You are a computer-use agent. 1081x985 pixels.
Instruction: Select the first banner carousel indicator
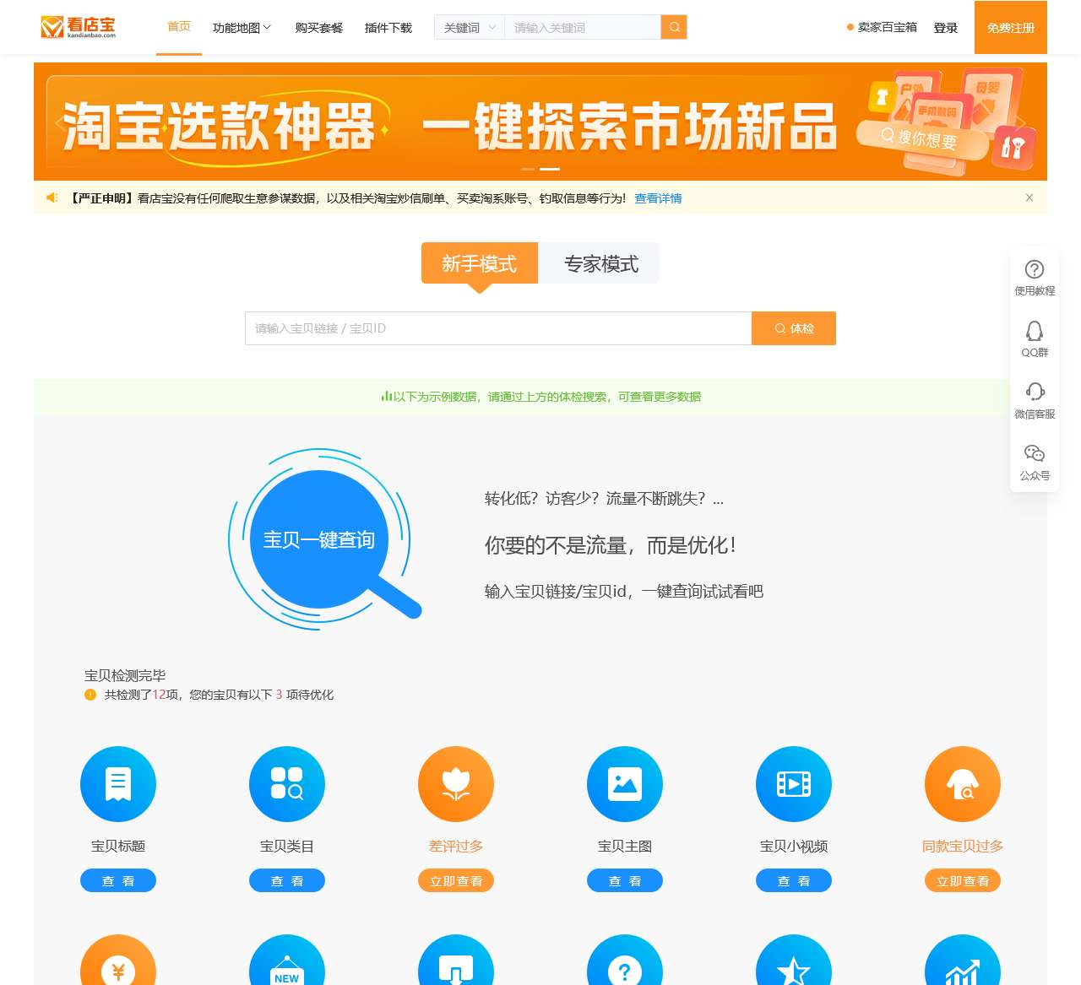coord(528,169)
